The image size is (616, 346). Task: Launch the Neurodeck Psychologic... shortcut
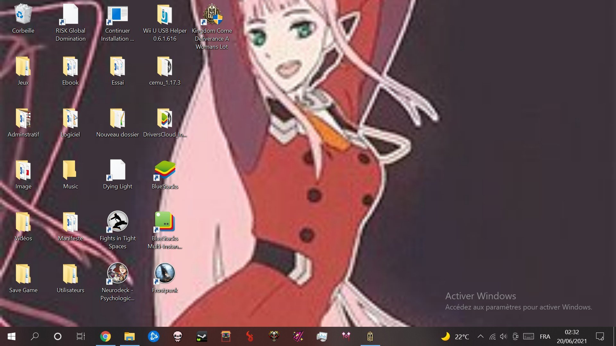tap(117, 283)
